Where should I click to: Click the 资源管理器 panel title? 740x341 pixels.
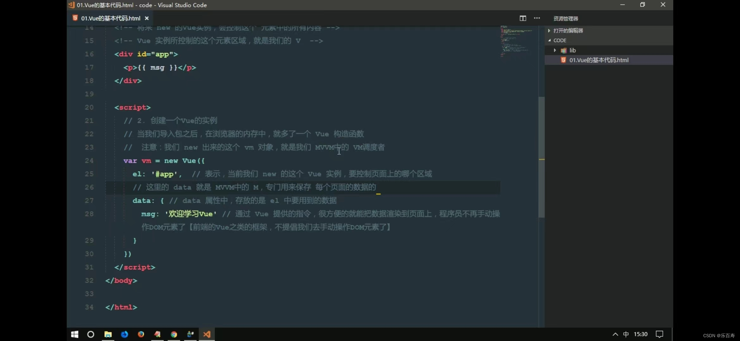pyautogui.click(x=565, y=19)
